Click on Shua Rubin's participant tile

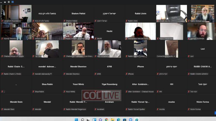(x=47, y=84)
